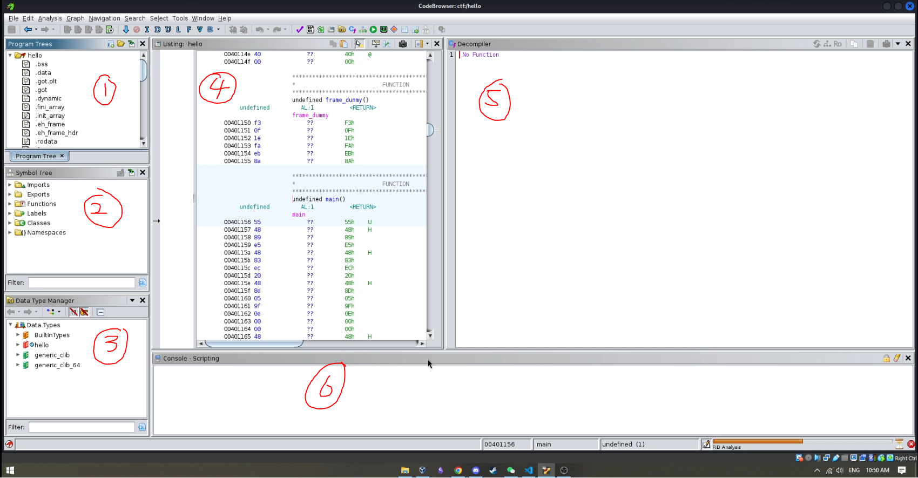
Task: Open the Data Type Manager dropdown menu arrow
Action: (x=132, y=300)
